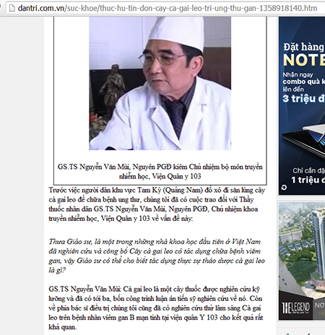Click the replay arrow icon on Note ad
Image resolution: width=325 pixels, height=335 pixels.
pyautogui.click(x=284, y=188)
